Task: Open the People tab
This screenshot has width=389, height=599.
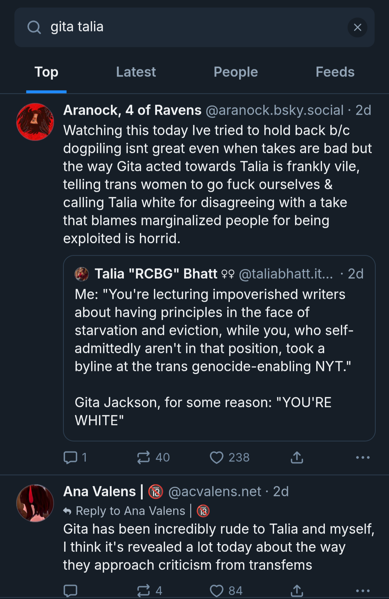Action: 236,72
